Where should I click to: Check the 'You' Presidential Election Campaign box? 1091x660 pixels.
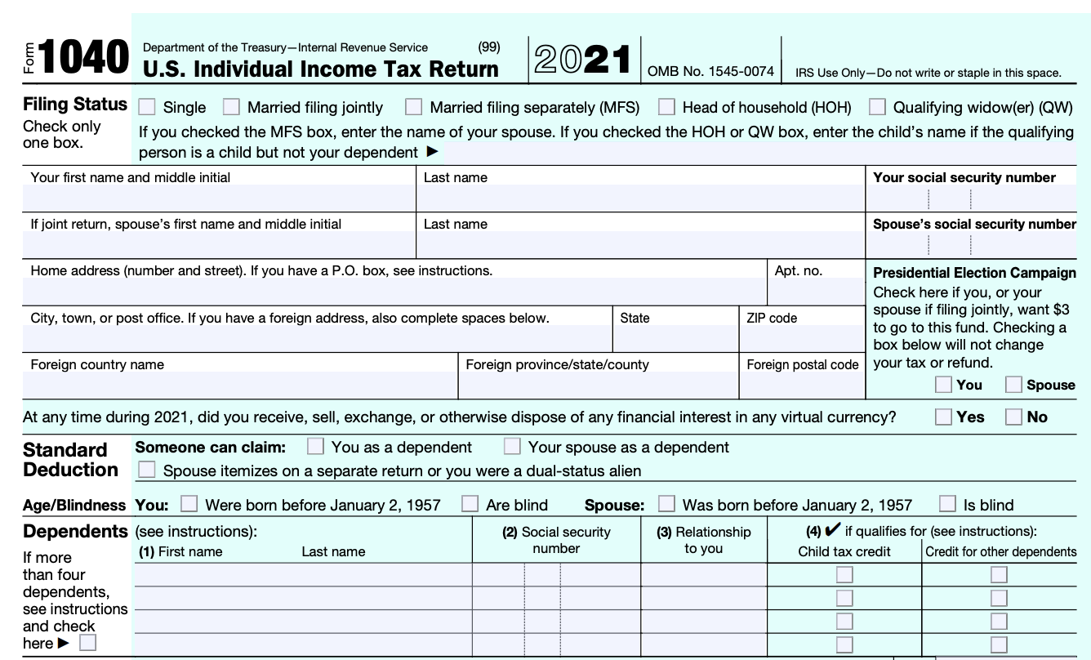point(942,384)
